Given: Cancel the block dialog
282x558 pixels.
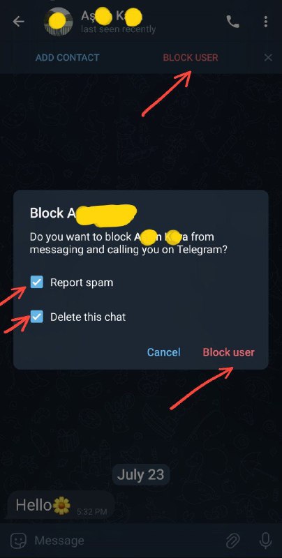Looking at the screenshot, I should (x=164, y=352).
